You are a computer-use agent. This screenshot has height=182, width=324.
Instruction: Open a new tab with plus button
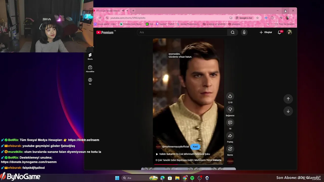[x=133, y=11]
